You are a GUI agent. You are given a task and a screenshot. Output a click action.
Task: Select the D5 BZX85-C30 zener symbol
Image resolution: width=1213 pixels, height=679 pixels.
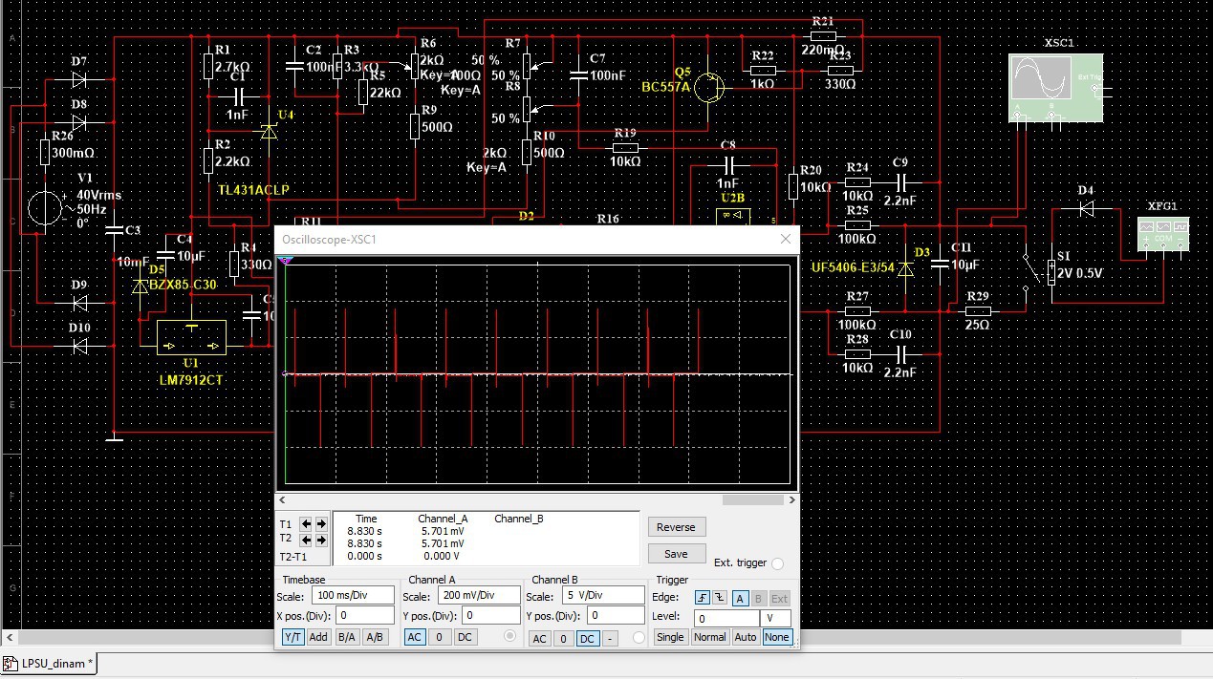point(141,286)
